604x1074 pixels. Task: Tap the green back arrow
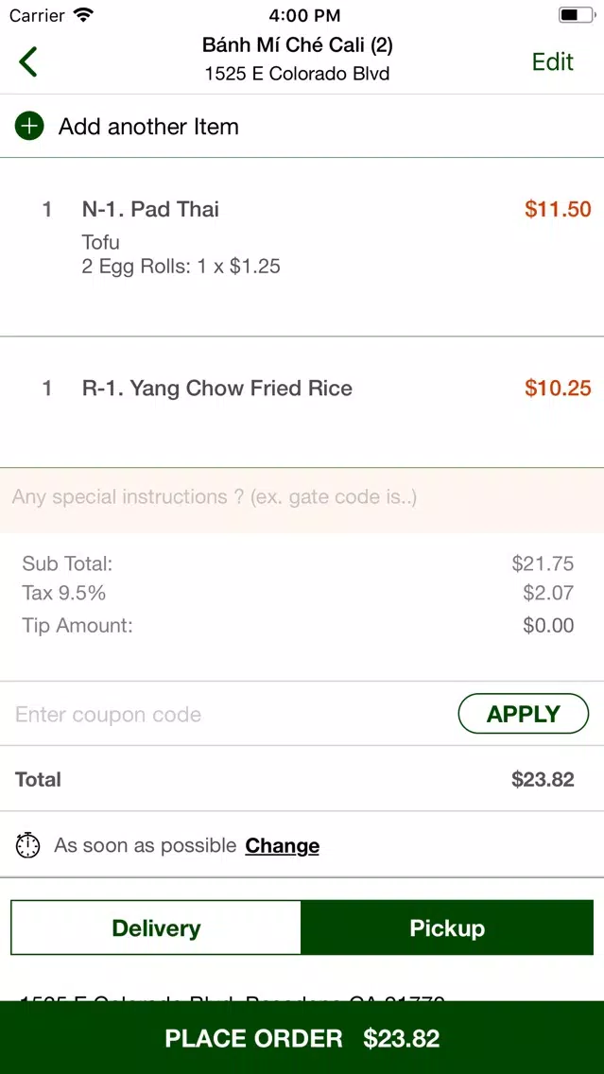pos(28,61)
